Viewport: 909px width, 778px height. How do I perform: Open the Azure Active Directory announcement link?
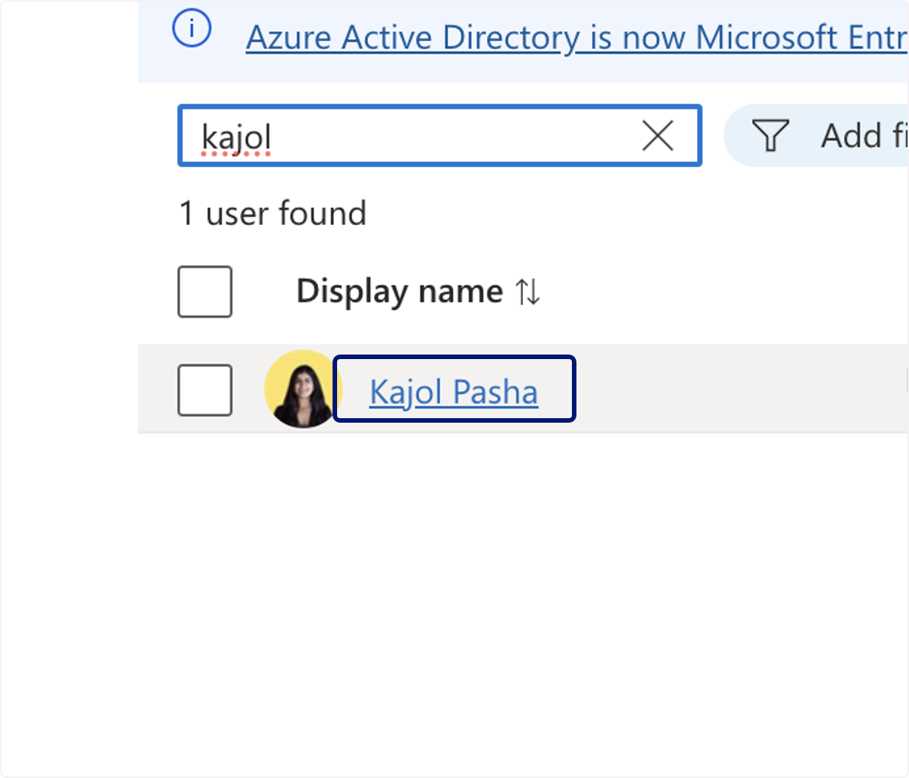[576, 37]
